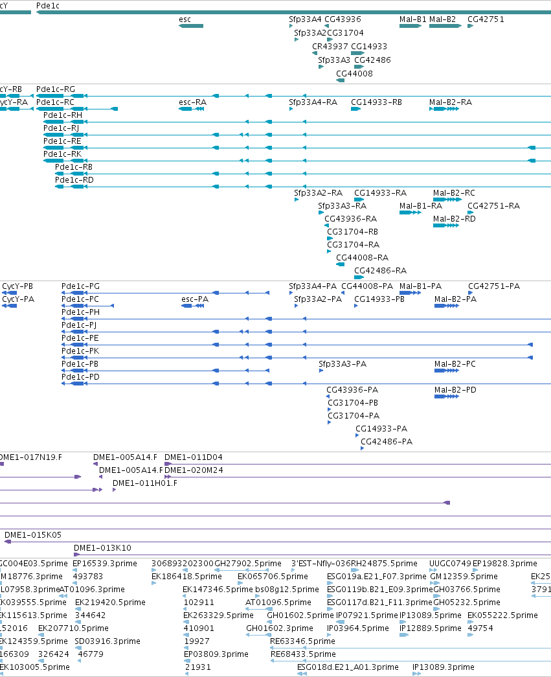The width and height of the screenshot is (551, 677).
Task: Select the CycY-PA protein label
Action: (17, 299)
